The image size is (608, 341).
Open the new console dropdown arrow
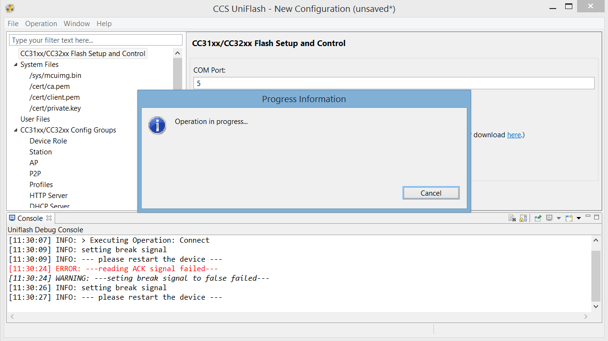579,218
